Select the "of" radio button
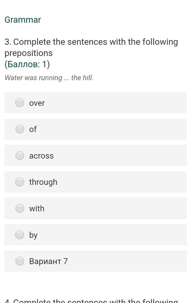187x303 pixels. pos(20,129)
